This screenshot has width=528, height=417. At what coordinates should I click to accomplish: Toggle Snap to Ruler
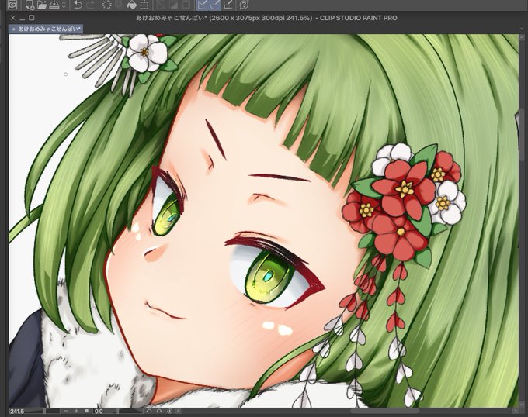(x=203, y=5)
